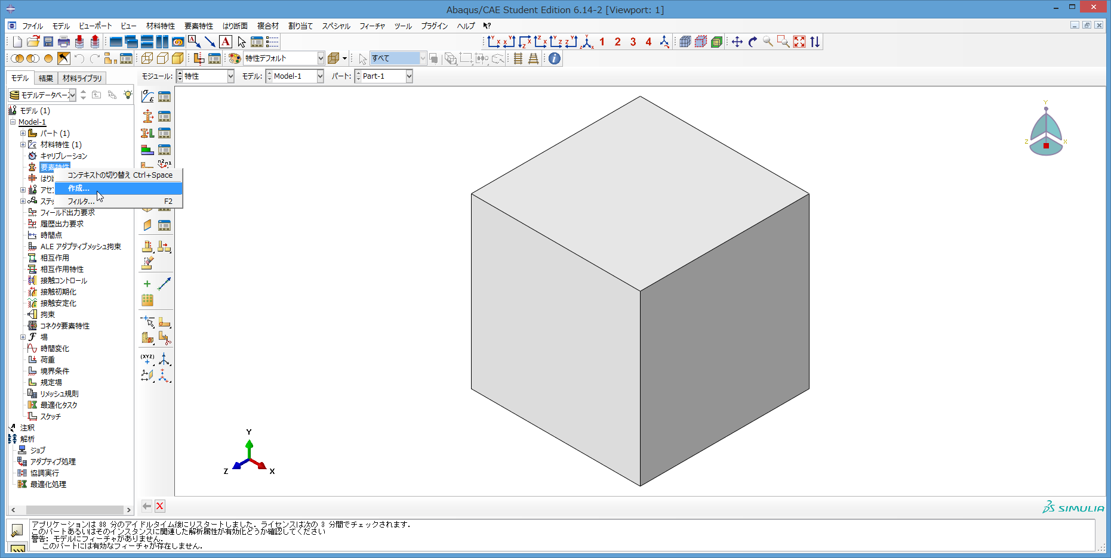This screenshot has height=558, width=1111.
Task: Open the モデル dropdown showing Model-1
Action: pyautogui.click(x=296, y=76)
